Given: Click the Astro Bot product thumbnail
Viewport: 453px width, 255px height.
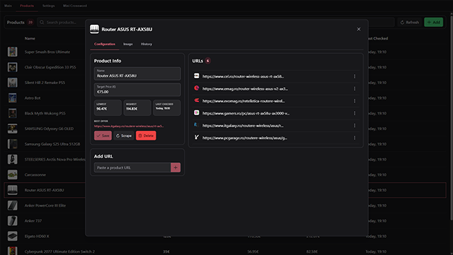Looking at the screenshot, I should pos(13,98).
